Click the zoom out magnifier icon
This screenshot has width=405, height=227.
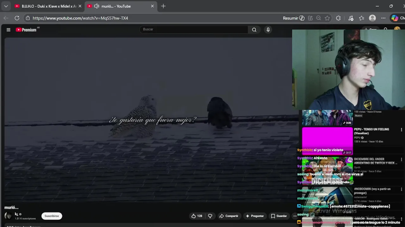319,18
